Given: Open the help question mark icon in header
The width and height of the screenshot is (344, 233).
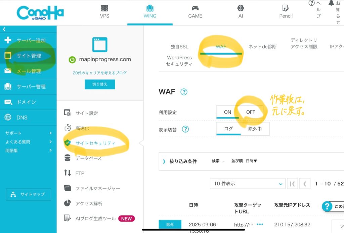Looking at the screenshot, I should coord(311,3).
